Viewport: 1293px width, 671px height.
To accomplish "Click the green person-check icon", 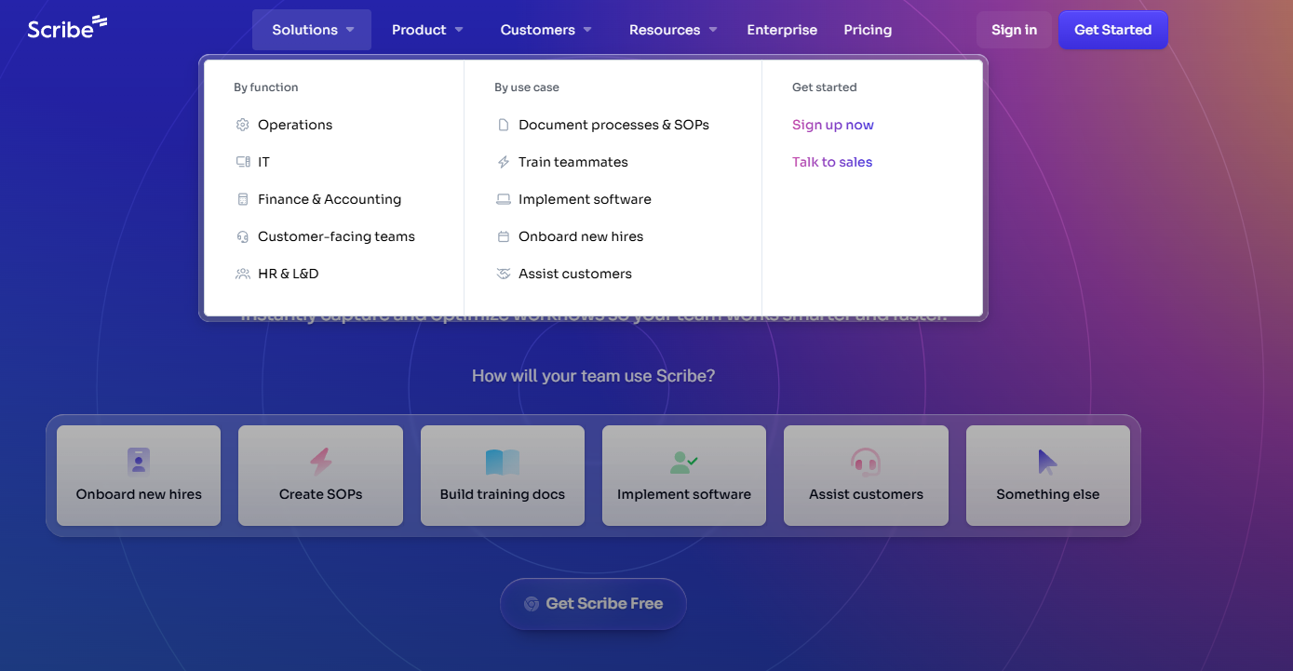I will (684, 462).
